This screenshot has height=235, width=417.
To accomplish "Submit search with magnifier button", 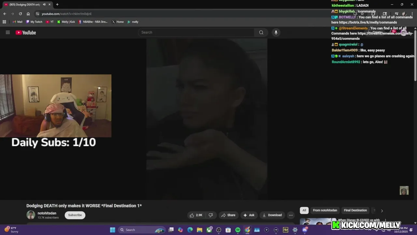I will point(261,32).
